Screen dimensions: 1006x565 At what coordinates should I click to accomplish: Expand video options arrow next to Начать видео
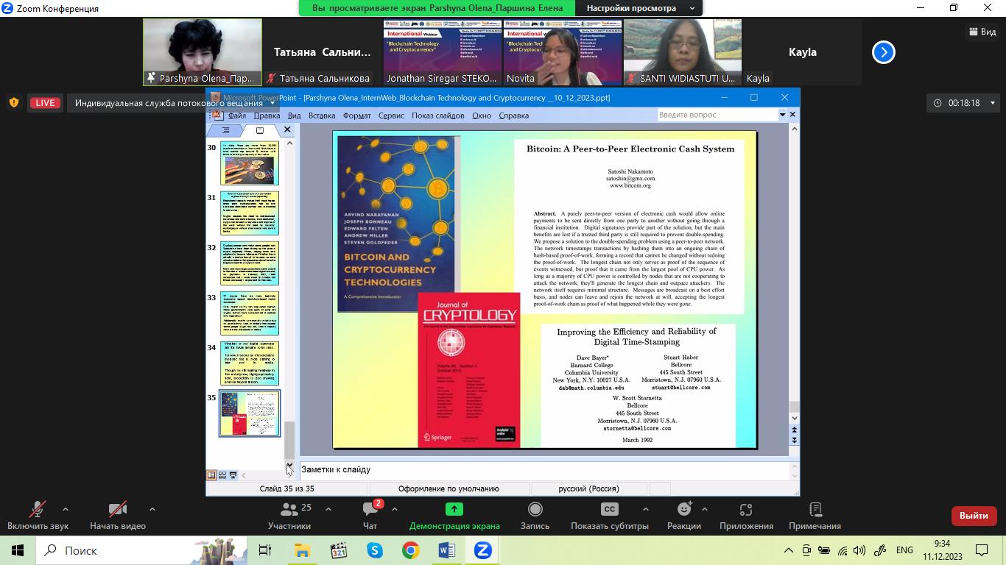click(152, 509)
